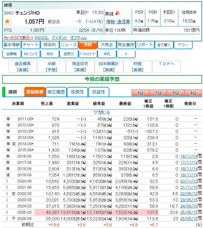Open the 19/11/14 announcement date link

click(x=189, y=175)
